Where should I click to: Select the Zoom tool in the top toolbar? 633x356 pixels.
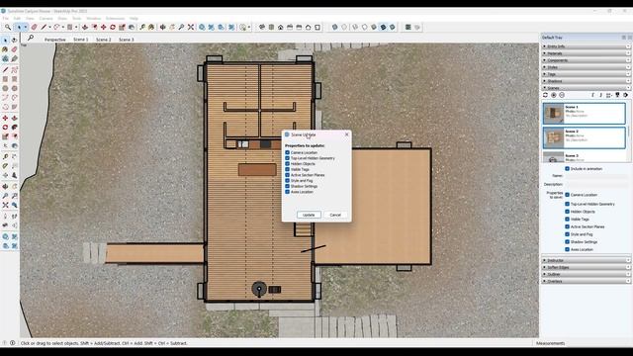(x=181, y=27)
